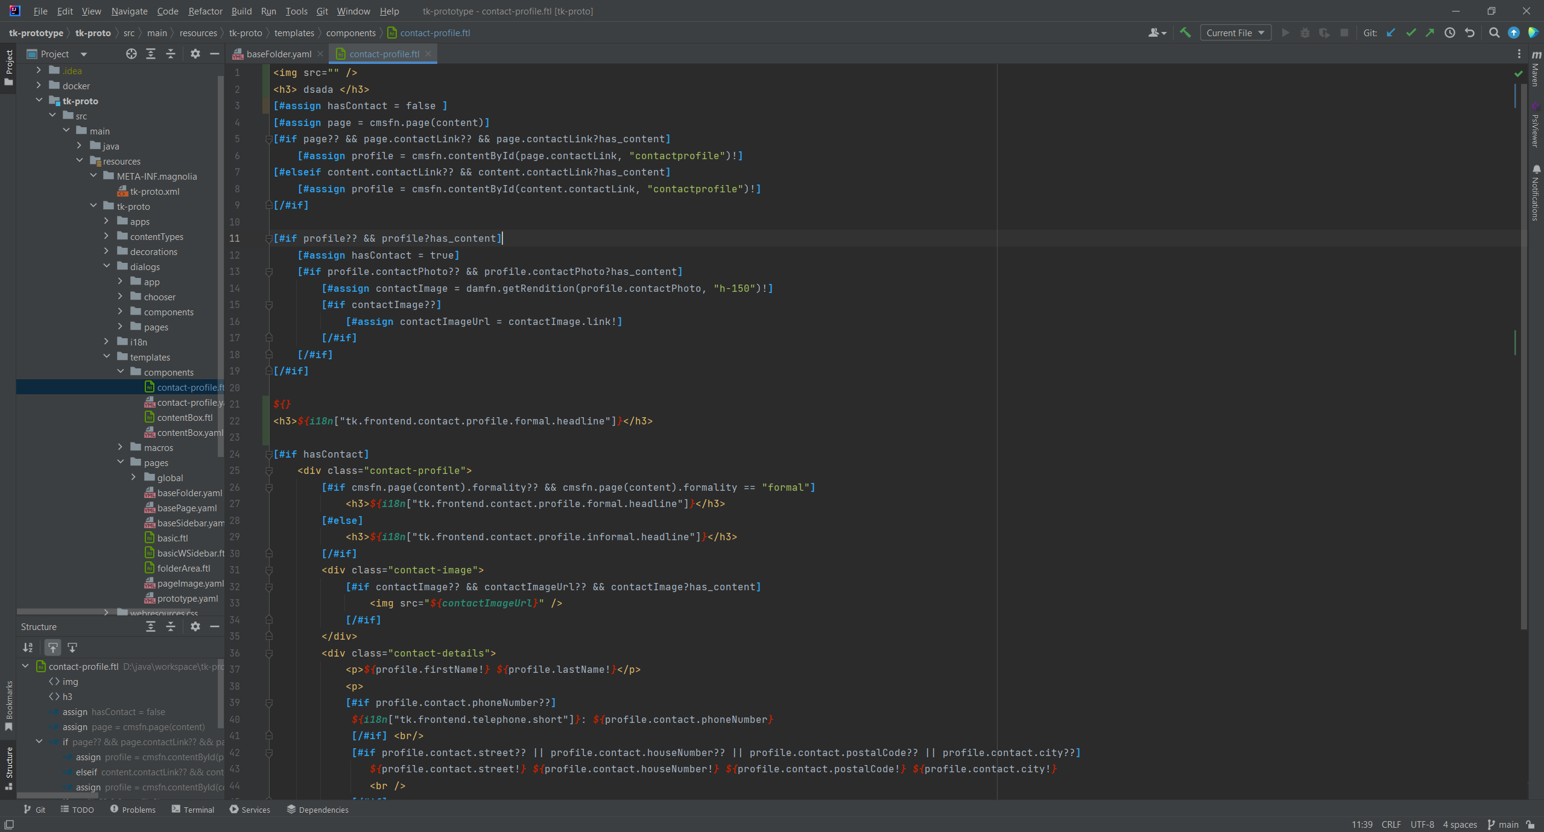Start debugging using the bug icon
The width and height of the screenshot is (1544, 832).
pyautogui.click(x=1305, y=33)
